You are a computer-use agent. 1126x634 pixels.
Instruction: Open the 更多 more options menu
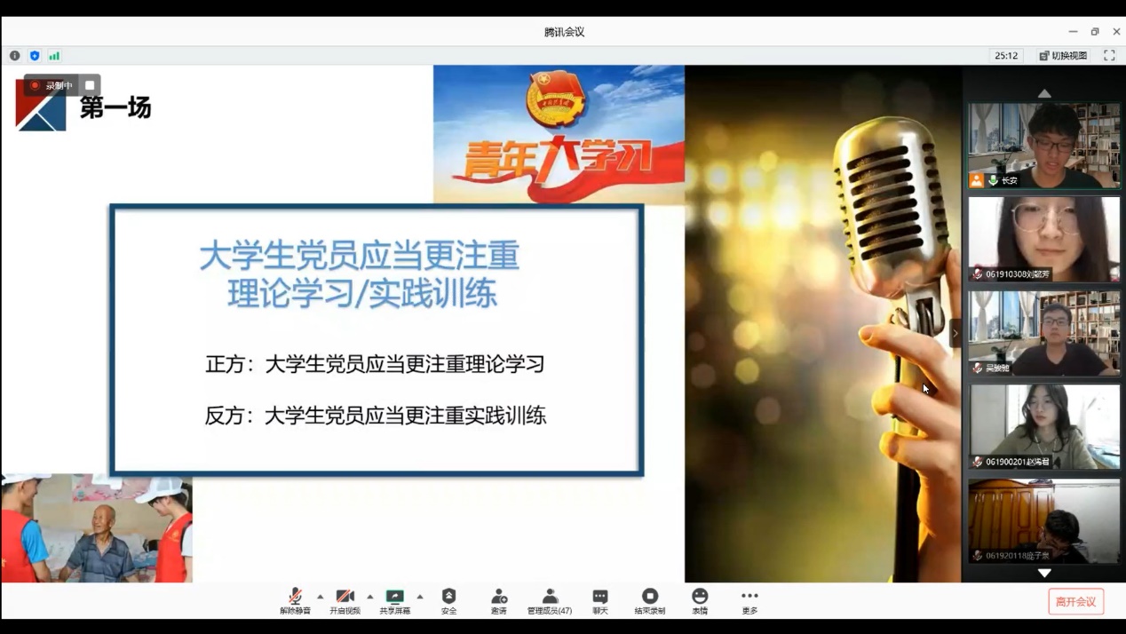click(x=749, y=600)
